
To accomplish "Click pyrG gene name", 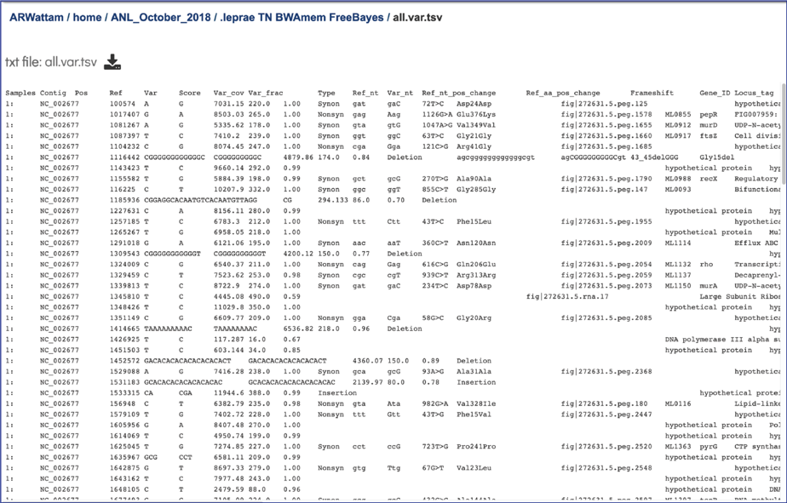I will (708, 446).
